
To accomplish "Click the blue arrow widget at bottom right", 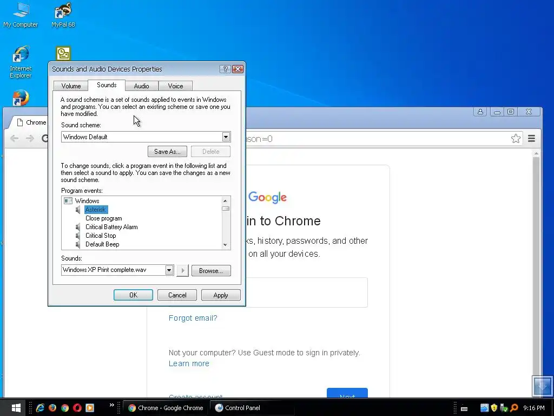I will (x=542, y=386).
